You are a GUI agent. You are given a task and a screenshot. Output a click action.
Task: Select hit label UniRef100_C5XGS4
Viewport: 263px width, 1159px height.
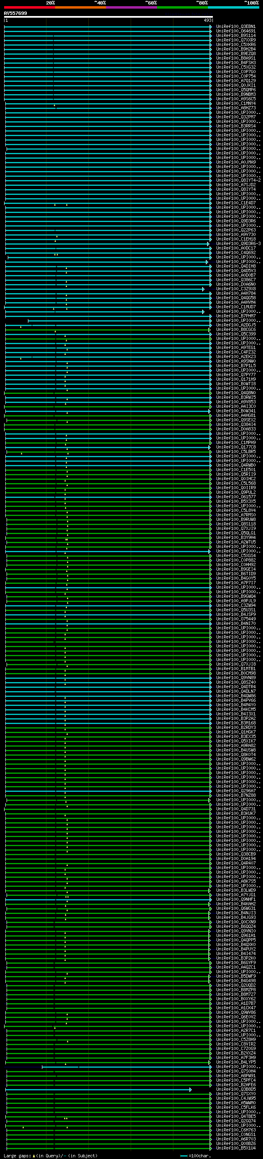[235, 556]
